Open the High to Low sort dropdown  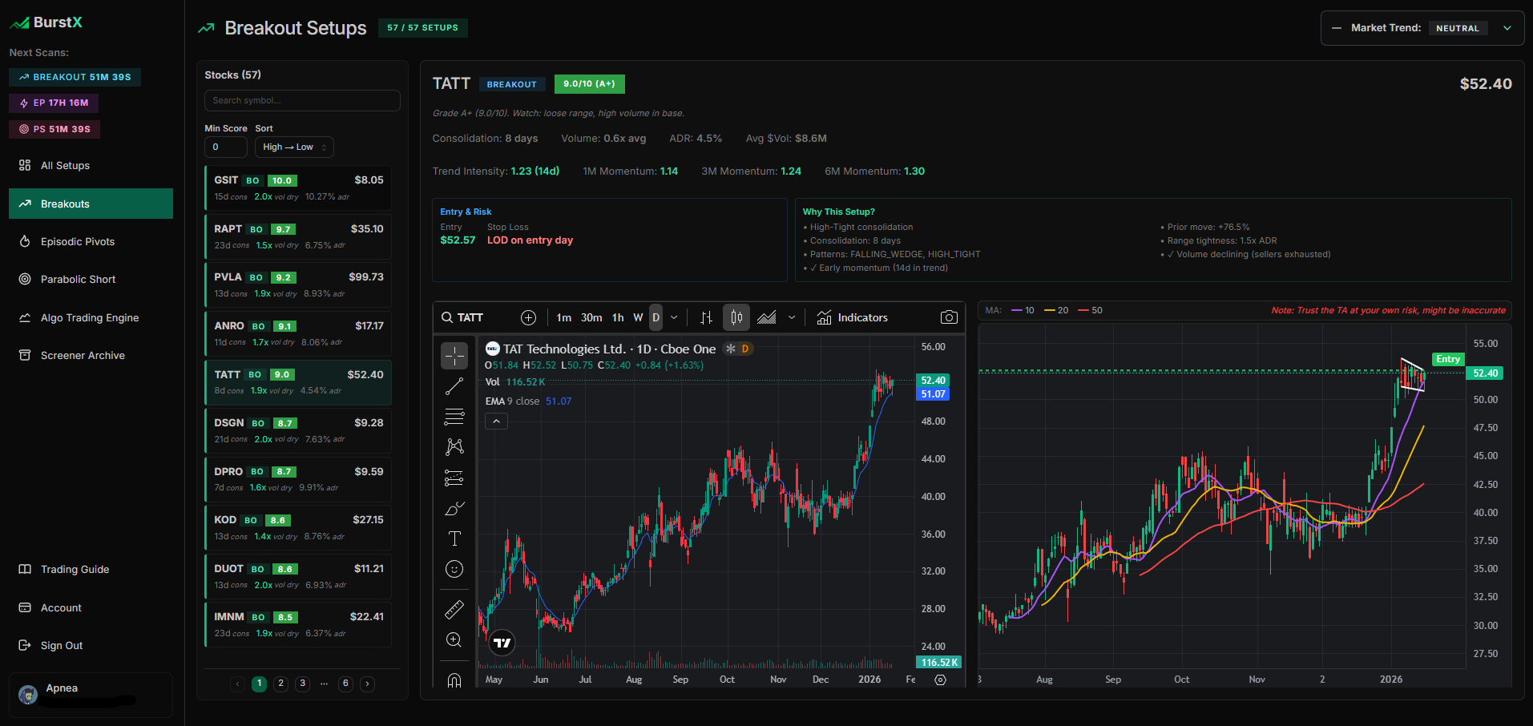pyautogui.click(x=294, y=147)
